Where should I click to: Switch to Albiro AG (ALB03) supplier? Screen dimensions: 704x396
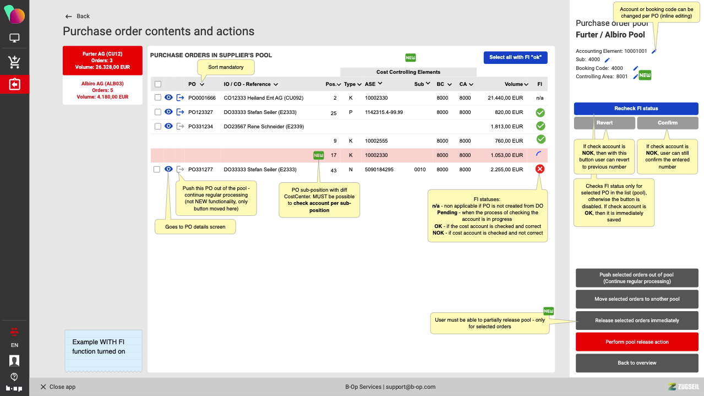[x=102, y=90]
